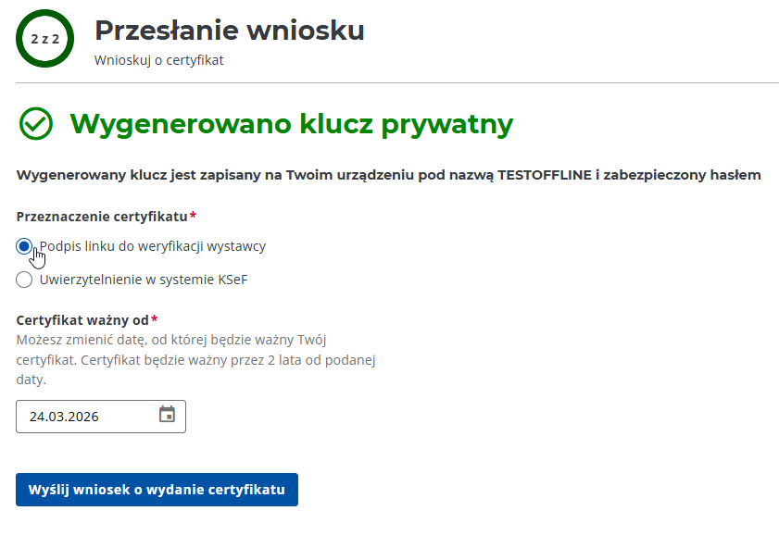The width and height of the screenshot is (779, 548).
Task: Click the "2 z 2" step progress circle
Action: (x=45, y=40)
